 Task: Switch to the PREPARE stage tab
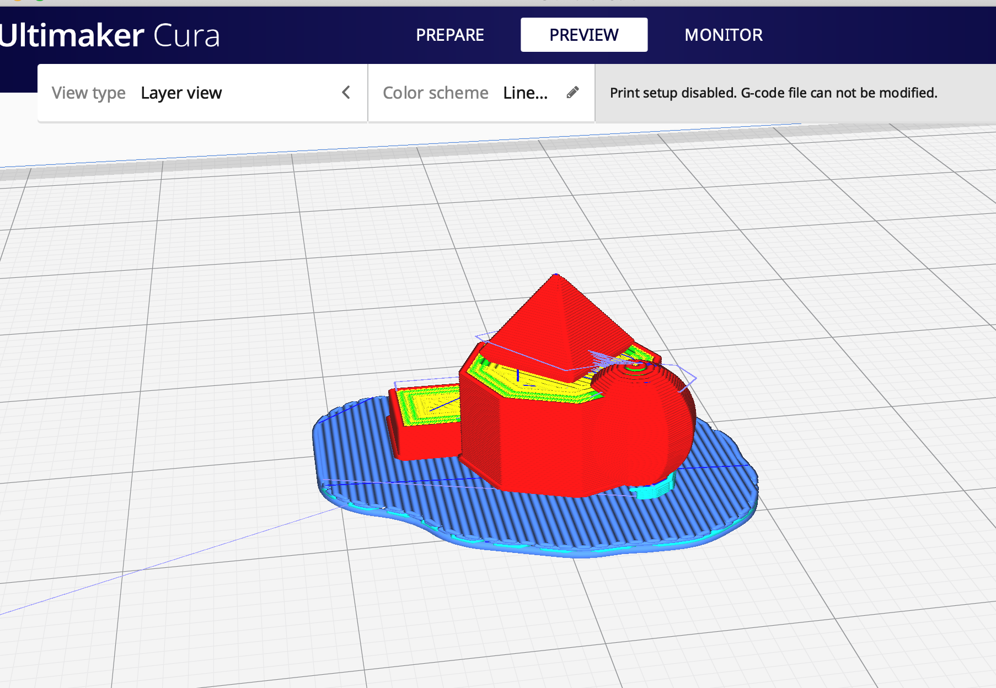click(x=449, y=35)
